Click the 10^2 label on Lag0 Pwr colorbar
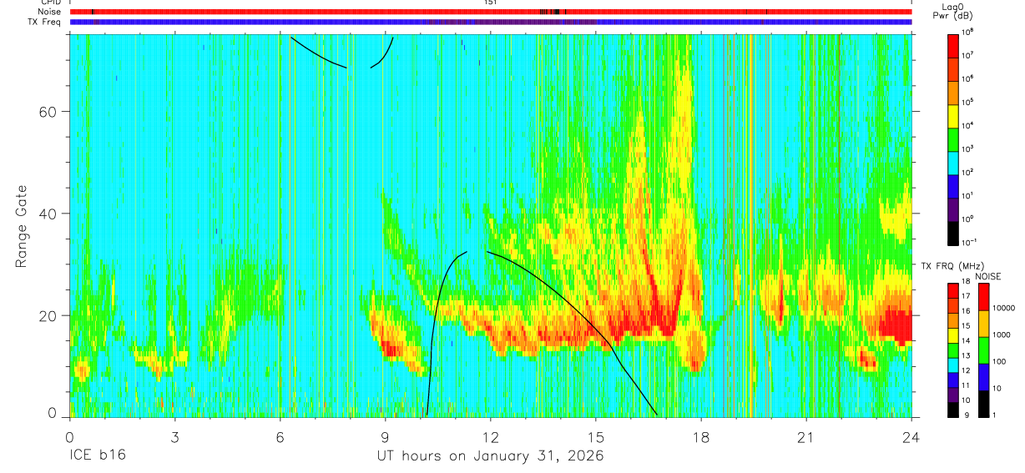This screenshot has height=473, width=1025. [968, 172]
